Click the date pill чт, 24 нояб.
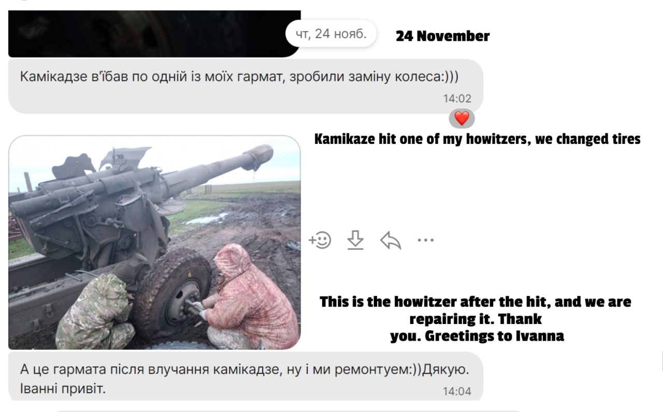Screen dimensions: 663x412 tap(331, 34)
